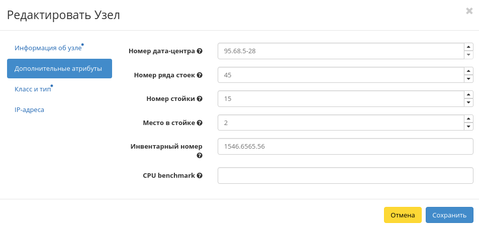This screenshot has height=229, width=479.
Task: Click help icon beside Номер ряда стоек
Action: pos(200,75)
